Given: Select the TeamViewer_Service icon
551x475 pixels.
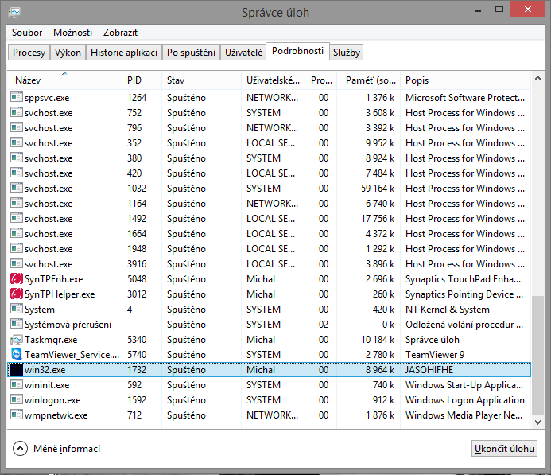Looking at the screenshot, I should [16, 355].
